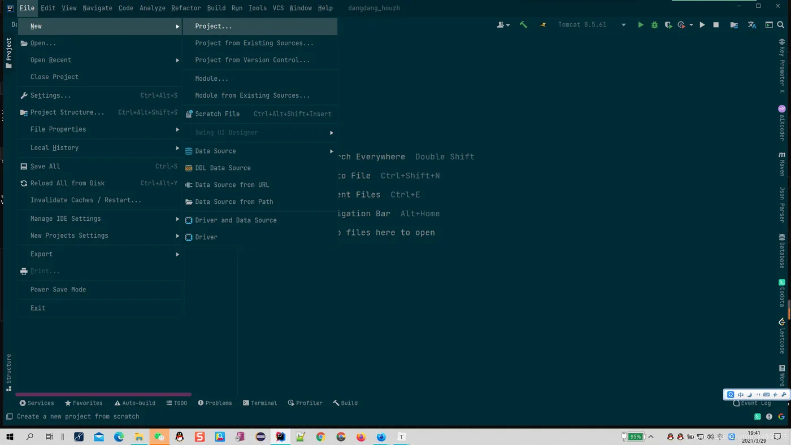
Task: Click Save All in File menu
Action: tap(101, 166)
